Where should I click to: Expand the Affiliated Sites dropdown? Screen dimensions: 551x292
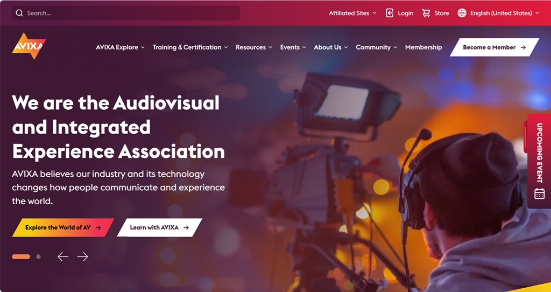(x=352, y=13)
